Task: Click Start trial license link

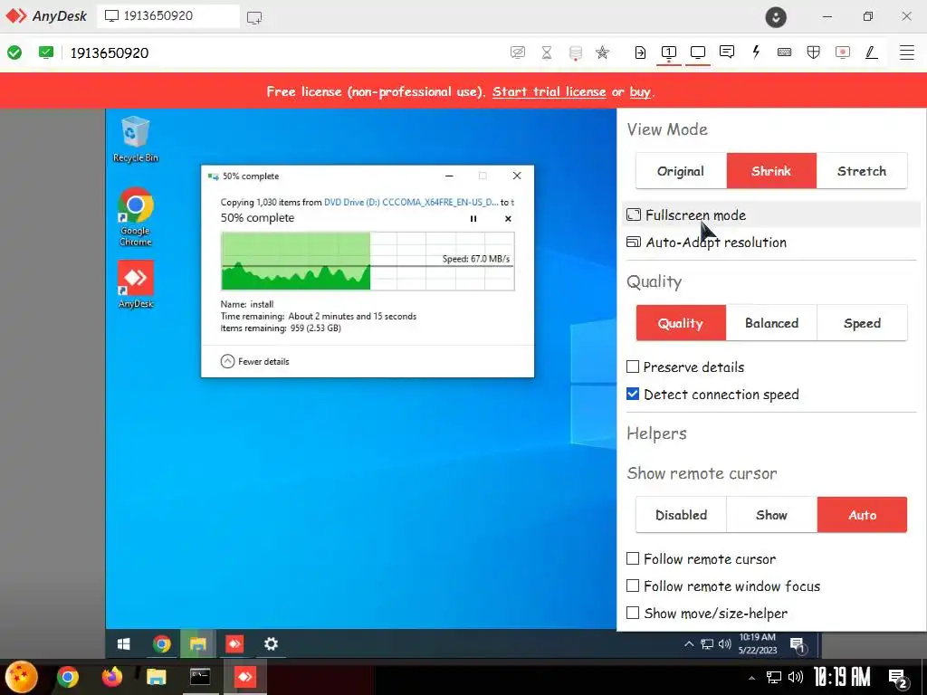Action: click(x=550, y=91)
